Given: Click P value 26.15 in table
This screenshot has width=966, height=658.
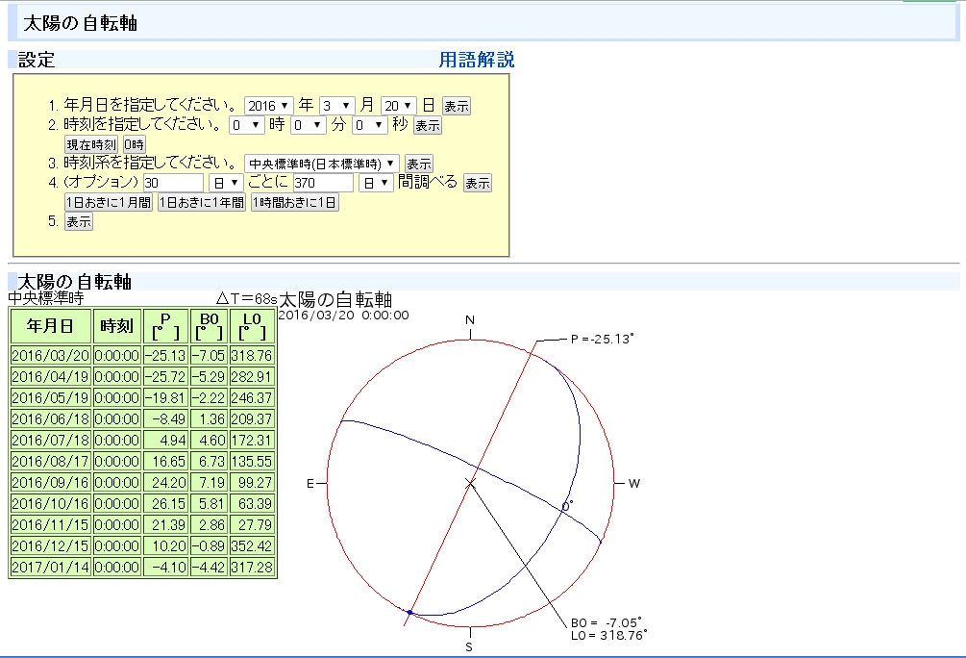Looking at the screenshot, I should pos(165,503).
